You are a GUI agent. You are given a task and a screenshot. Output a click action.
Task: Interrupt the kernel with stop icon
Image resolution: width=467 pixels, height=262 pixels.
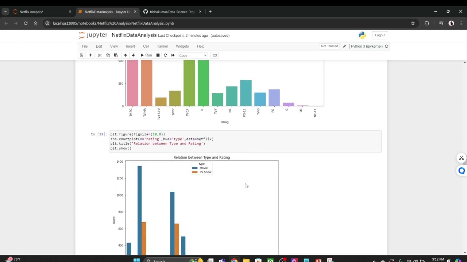tap(158, 55)
